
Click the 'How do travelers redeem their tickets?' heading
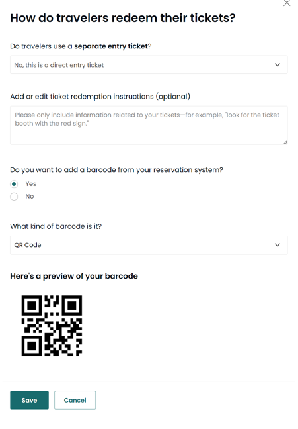pyautogui.click(x=123, y=18)
